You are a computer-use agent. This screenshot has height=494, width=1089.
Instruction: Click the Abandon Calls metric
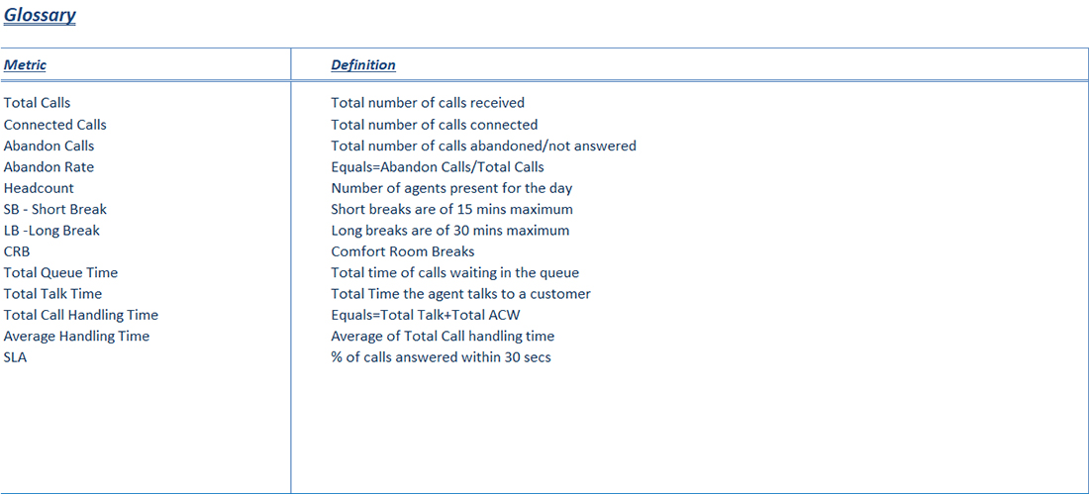[49, 146]
